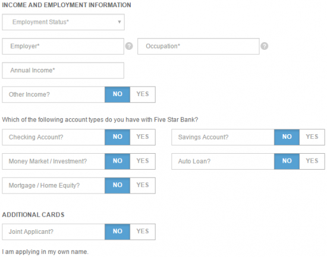Viewport: 327px width, 257px height.
Task: Choose NO for Mortgage / Home Equity
Action: pyautogui.click(x=117, y=185)
